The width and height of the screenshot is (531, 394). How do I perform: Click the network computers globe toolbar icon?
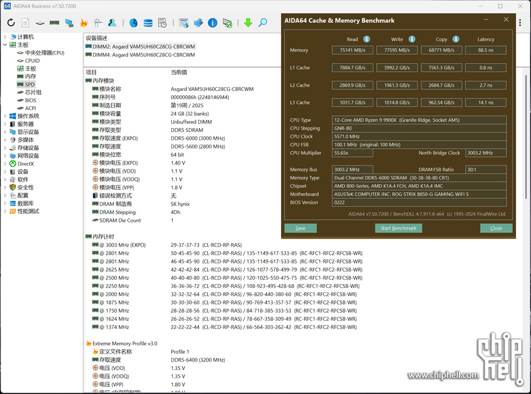pyautogui.click(x=198, y=23)
